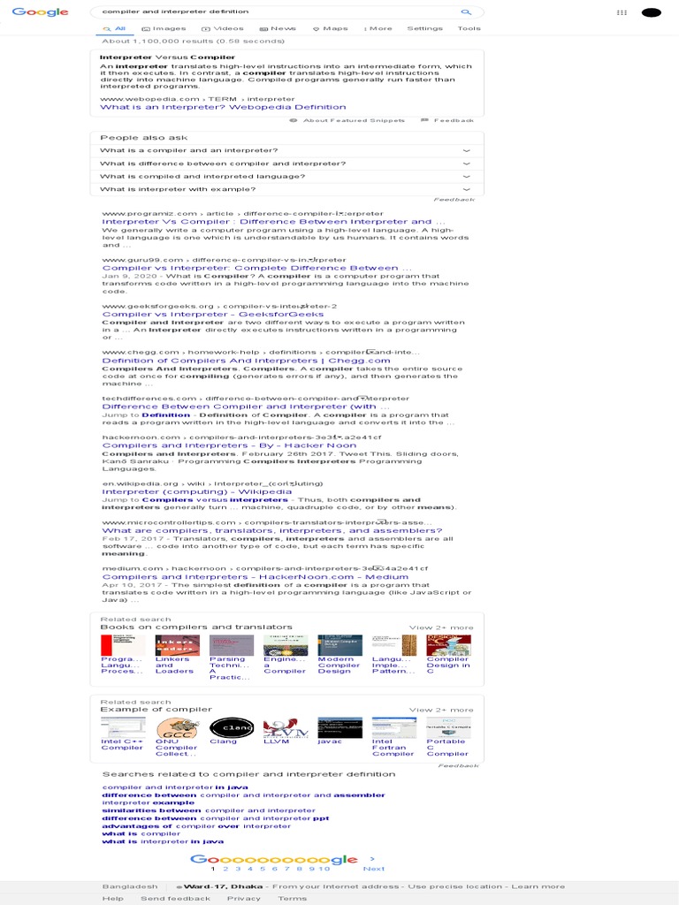Open Engineering a Compiler book thumbnail

coord(286,645)
